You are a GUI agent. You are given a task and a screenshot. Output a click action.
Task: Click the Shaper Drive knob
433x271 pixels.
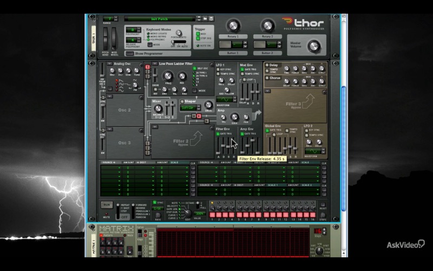208,105
